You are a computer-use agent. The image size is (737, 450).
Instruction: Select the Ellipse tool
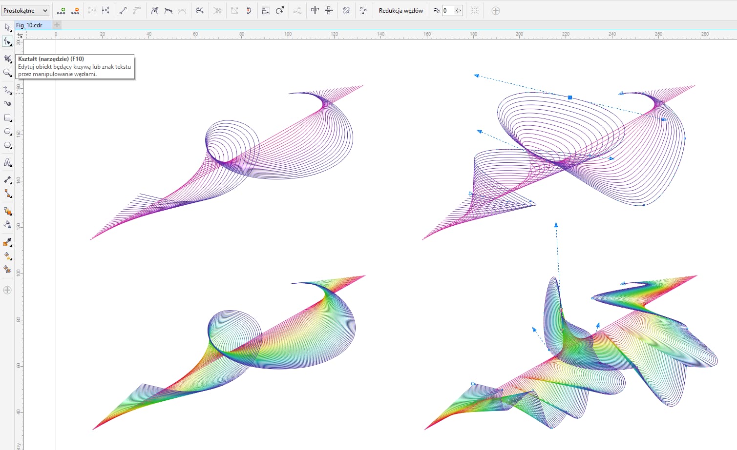(7, 132)
